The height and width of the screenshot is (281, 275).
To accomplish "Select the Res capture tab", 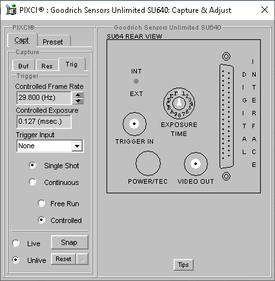I will click(47, 66).
